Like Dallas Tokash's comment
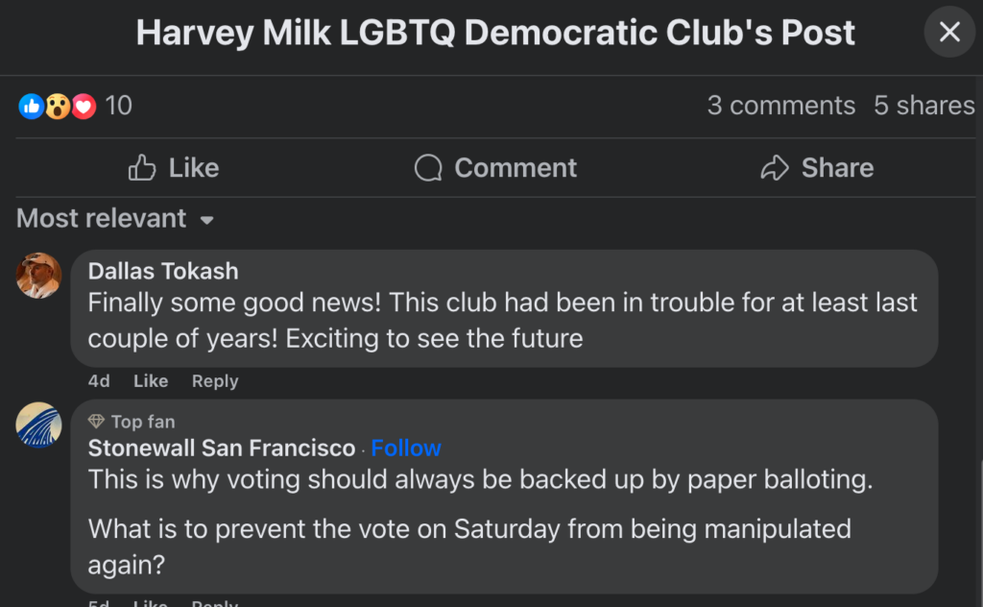The image size is (983, 607). click(x=151, y=380)
